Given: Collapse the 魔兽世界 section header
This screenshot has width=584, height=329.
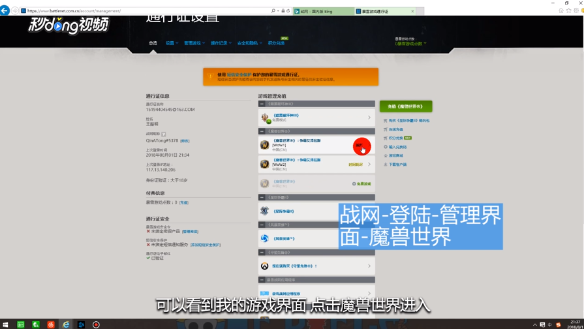Looking at the screenshot, I should [316, 131].
